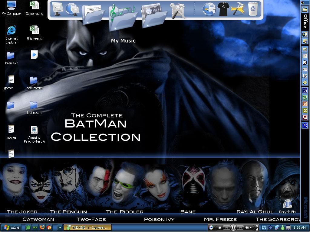Viewport: 310px width, 232px height.
Task: Skip to previous track in mini player
Action: click(226, 228)
